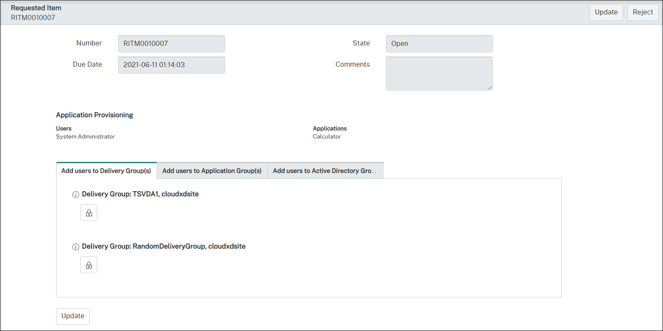
Task: Open the Add users to Delivery Group(s) tab
Action: click(x=106, y=171)
